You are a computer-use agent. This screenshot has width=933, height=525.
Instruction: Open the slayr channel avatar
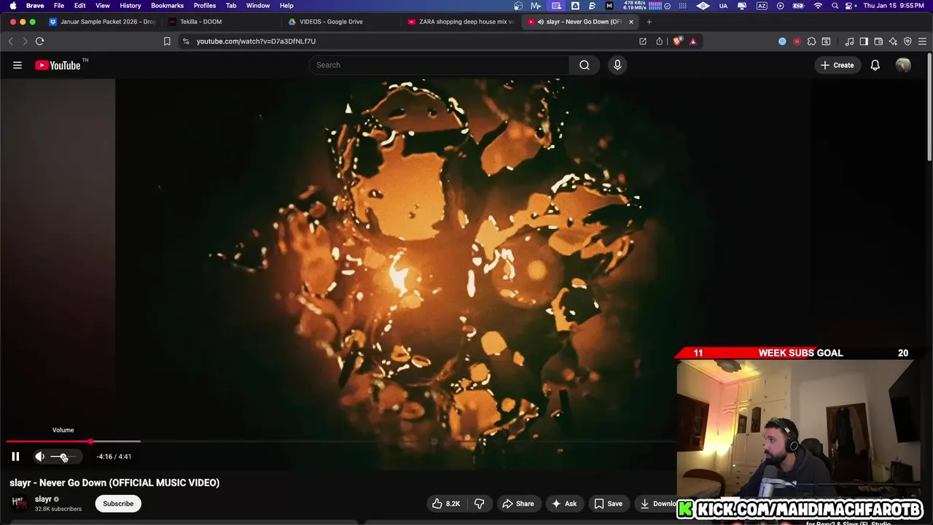coord(19,503)
